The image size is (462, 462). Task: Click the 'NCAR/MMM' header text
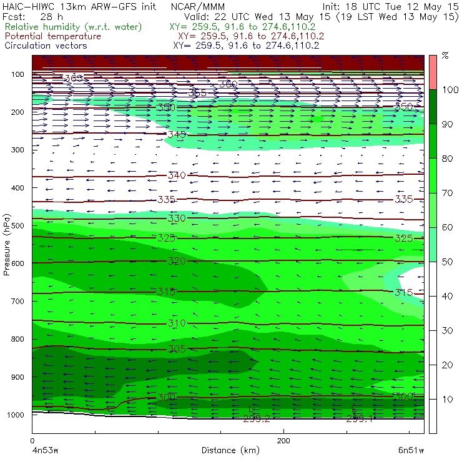(x=198, y=7)
